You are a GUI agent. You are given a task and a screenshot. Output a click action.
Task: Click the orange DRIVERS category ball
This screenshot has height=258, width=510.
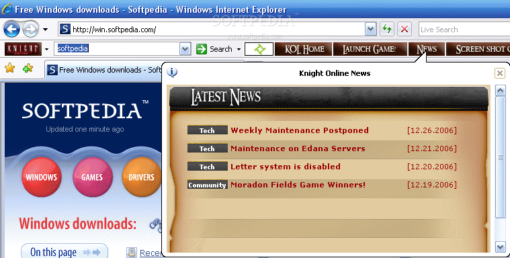(x=142, y=177)
